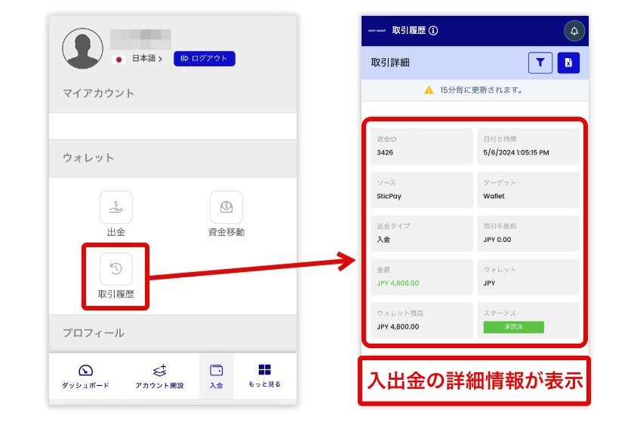Click the source value SticPay
Viewport: 634px width, 422px height.
coord(389,196)
